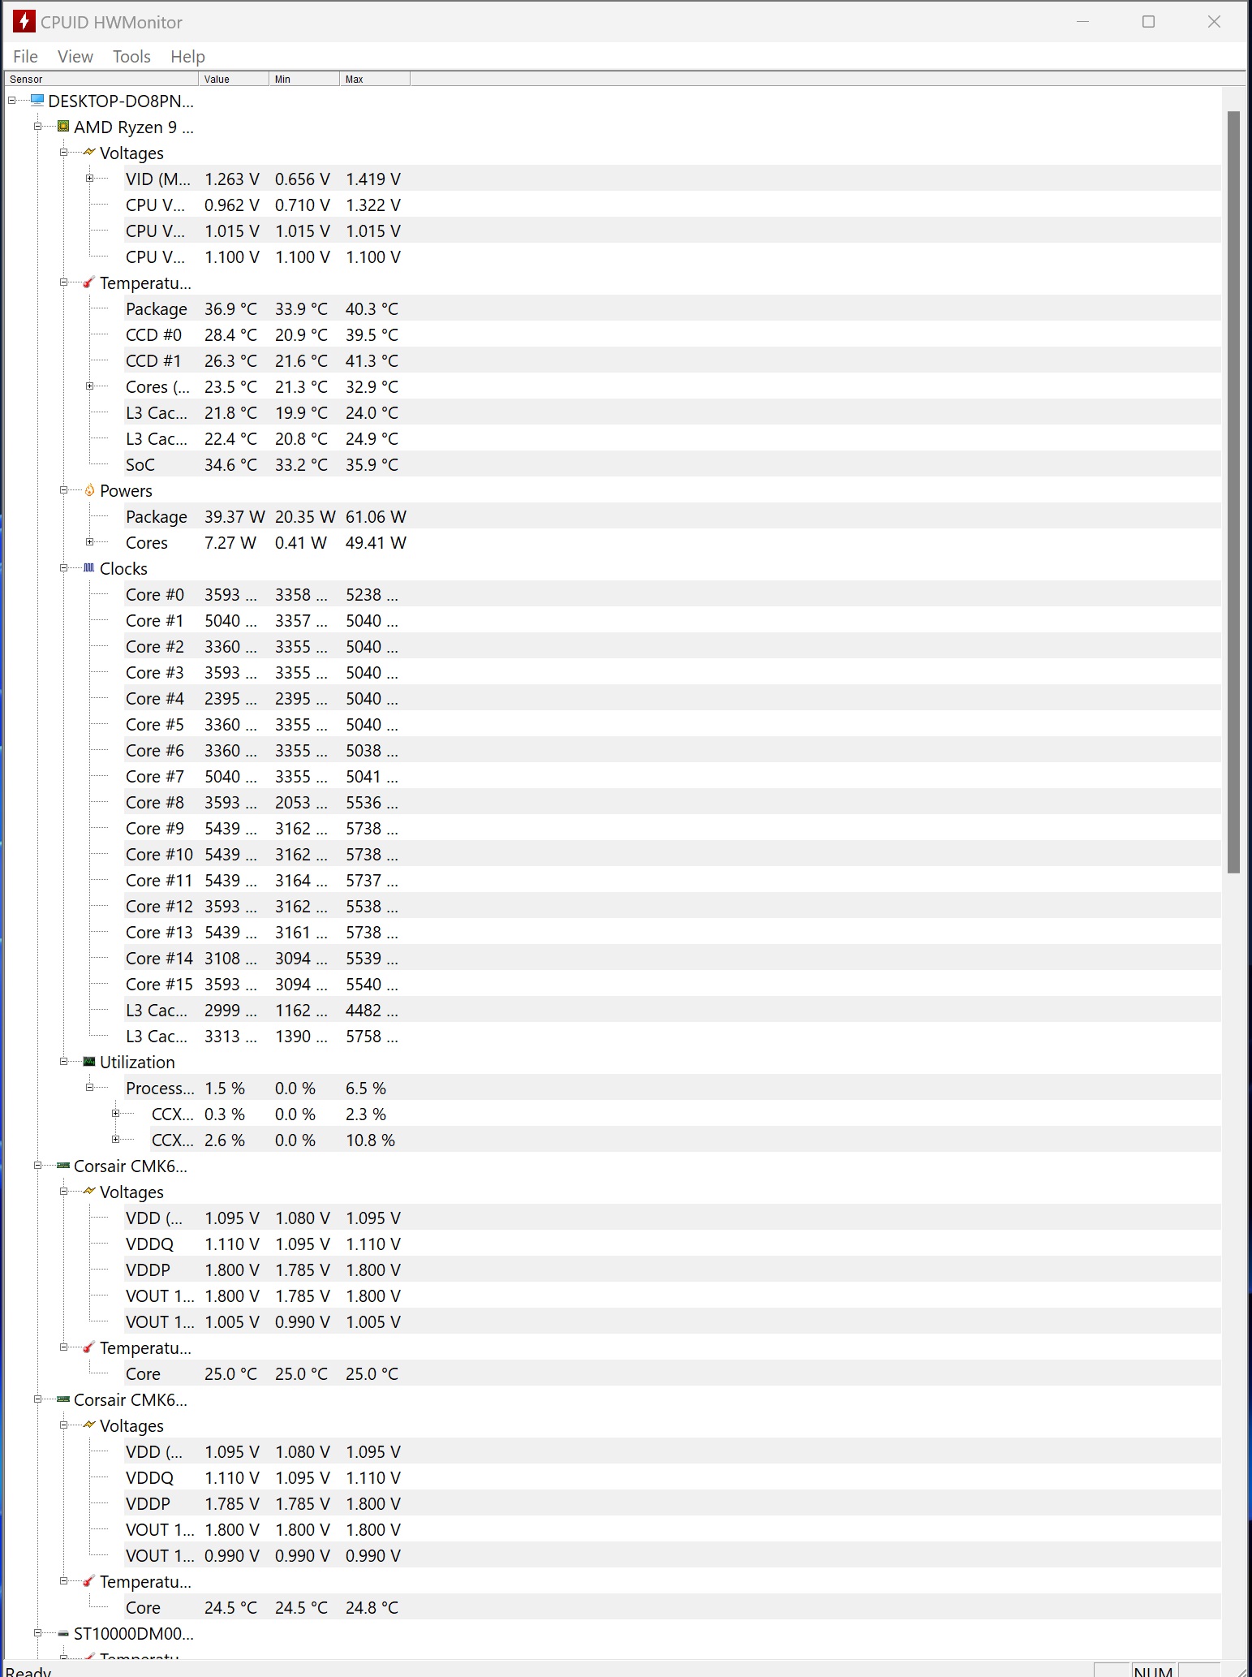Collapse the Powers group
The image size is (1252, 1677).
pos(64,490)
